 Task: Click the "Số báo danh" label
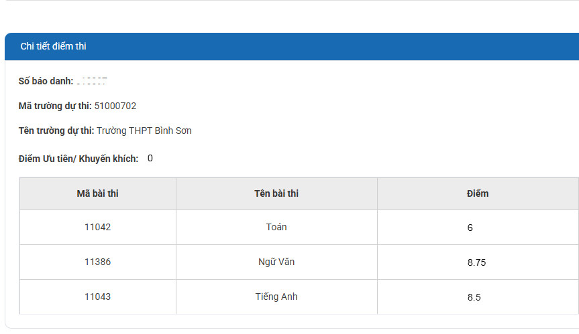pos(46,81)
